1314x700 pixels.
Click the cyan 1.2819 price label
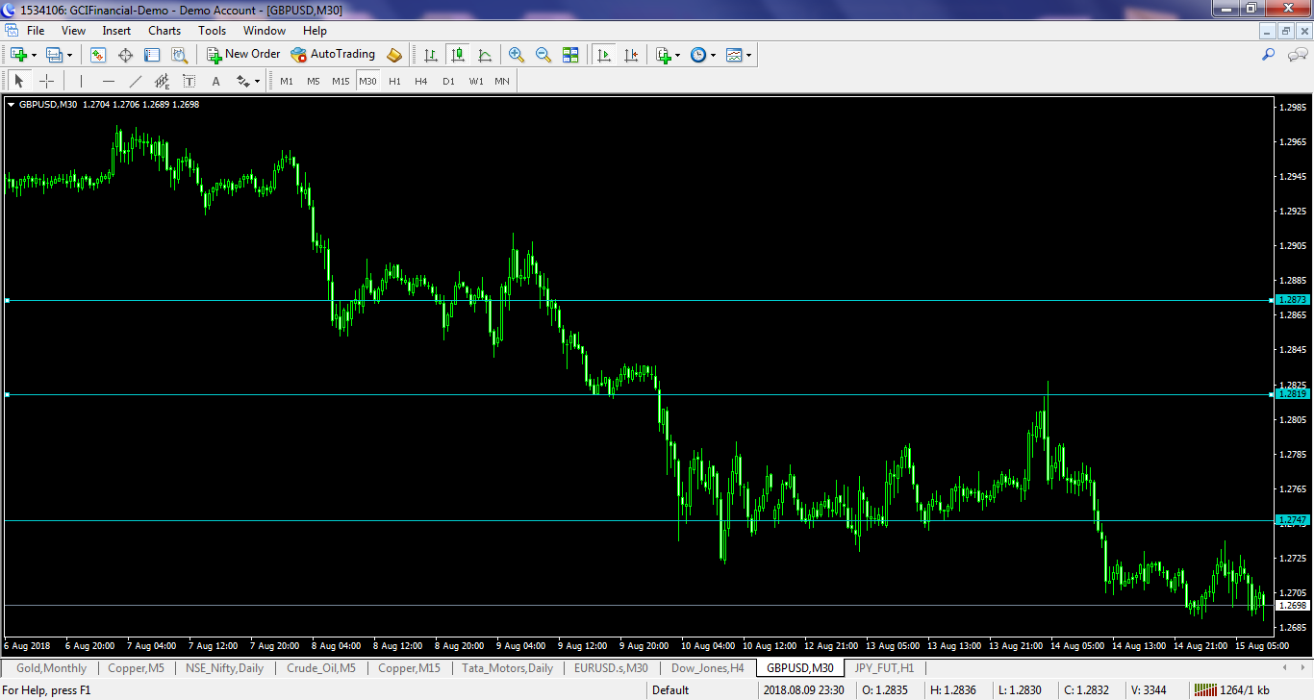click(x=1294, y=394)
